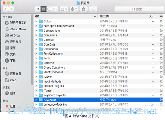Switch to column view in toolbar
The width and height of the screenshot is (165, 120).
click(49, 9)
